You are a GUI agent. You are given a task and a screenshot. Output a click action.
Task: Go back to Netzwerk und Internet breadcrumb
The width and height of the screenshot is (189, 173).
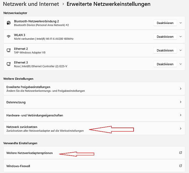pos(31,4)
